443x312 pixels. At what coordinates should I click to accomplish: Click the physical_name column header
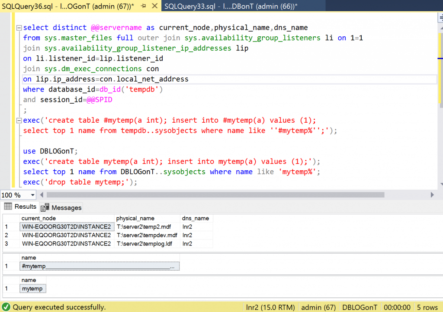(135, 218)
